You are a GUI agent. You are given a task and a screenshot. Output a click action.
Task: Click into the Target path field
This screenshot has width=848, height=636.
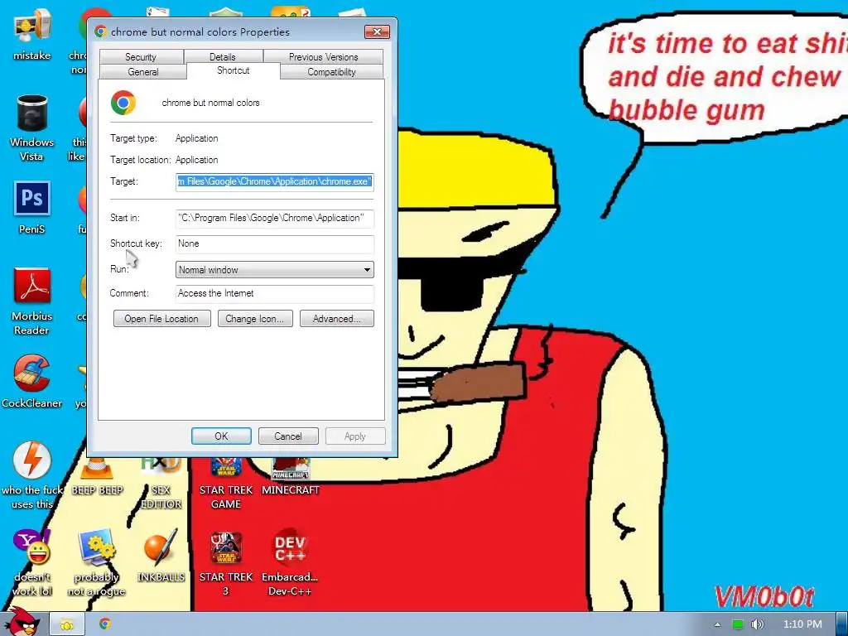[275, 181]
